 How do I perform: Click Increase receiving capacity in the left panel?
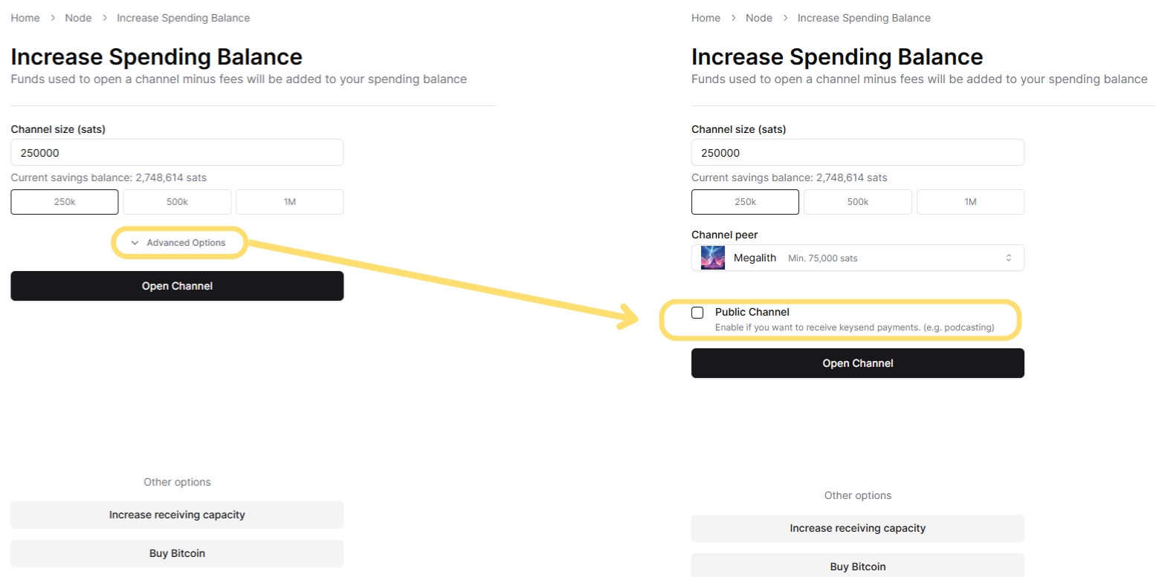pos(177,515)
